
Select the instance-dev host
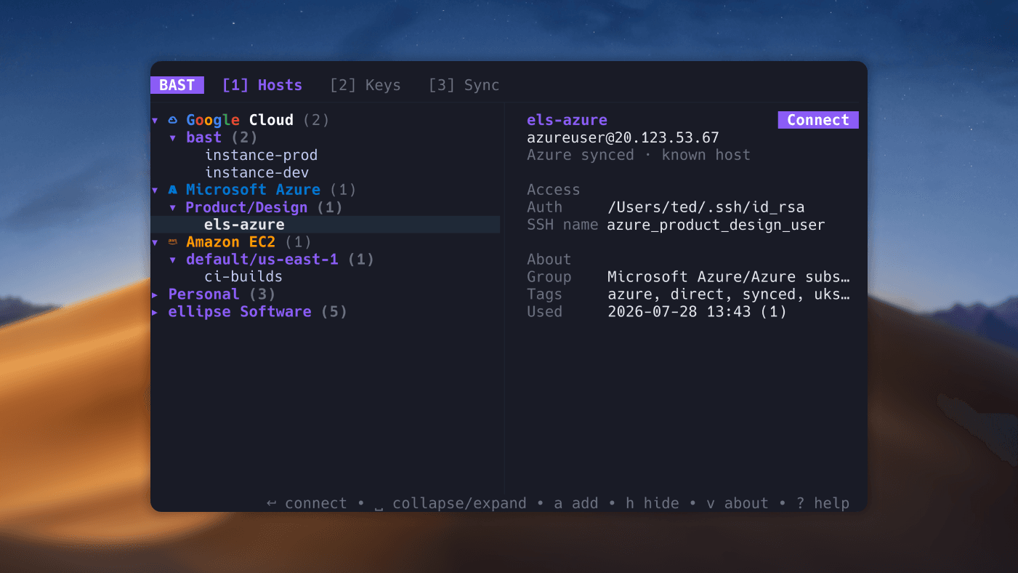256,172
